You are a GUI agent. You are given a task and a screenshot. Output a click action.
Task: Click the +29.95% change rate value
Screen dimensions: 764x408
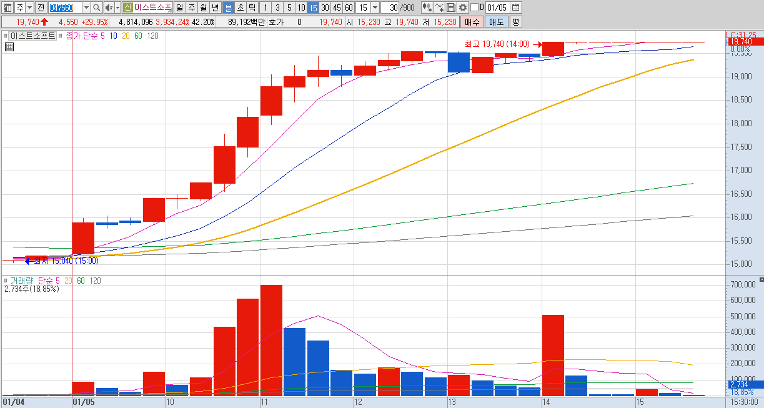pyautogui.click(x=95, y=22)
